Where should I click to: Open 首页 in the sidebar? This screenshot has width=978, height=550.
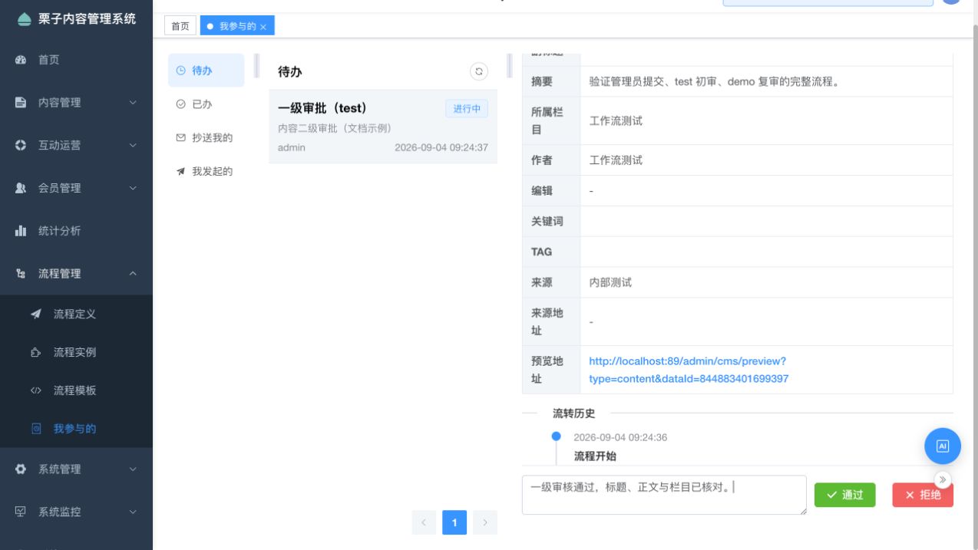point(76,60)
